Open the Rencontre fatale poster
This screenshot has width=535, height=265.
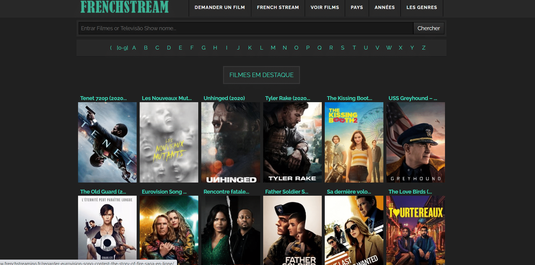point(231,230)
